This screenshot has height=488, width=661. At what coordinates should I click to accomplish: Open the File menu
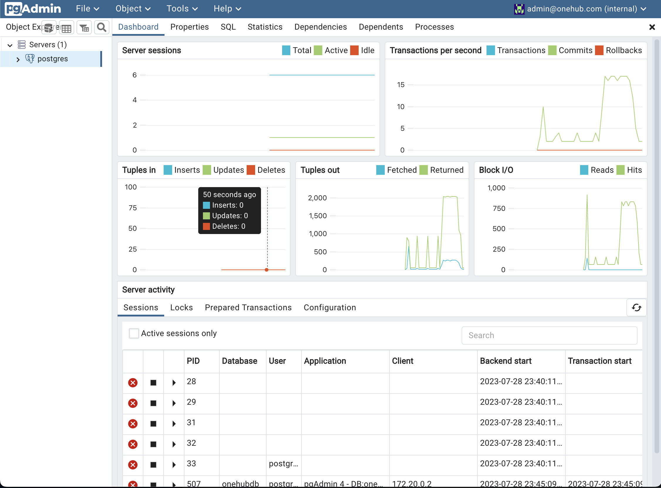[87, 9]
